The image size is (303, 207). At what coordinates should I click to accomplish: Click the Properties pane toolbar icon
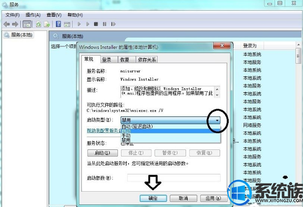click(x=67, y=24)
